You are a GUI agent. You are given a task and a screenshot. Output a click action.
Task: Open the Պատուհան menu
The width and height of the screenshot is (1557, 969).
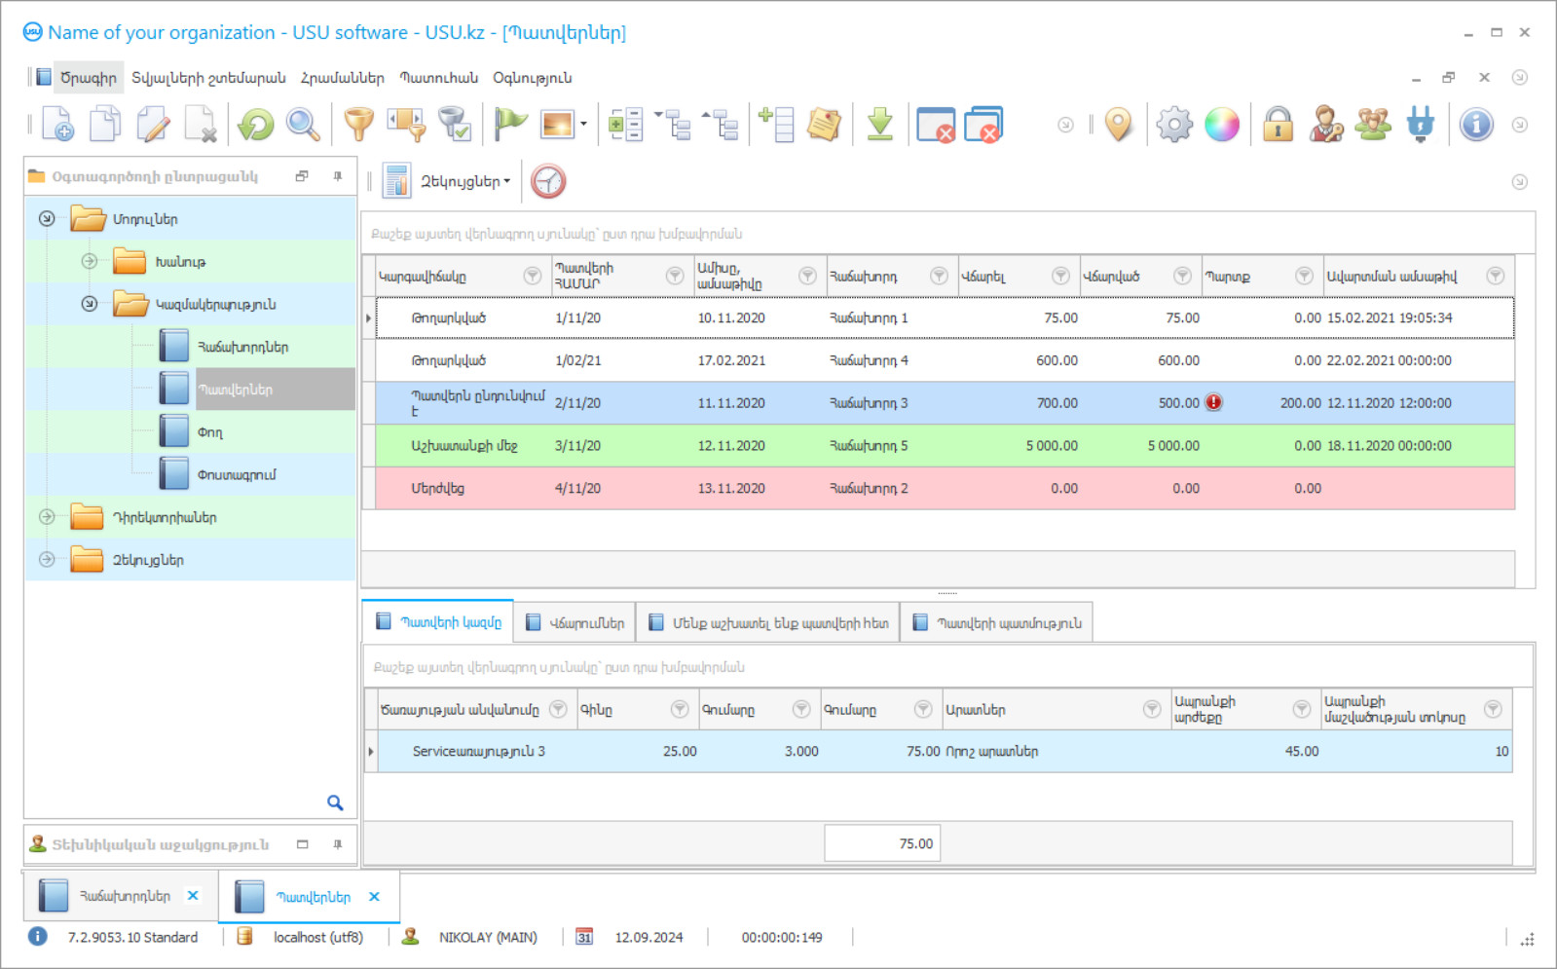tap(439, 78)
